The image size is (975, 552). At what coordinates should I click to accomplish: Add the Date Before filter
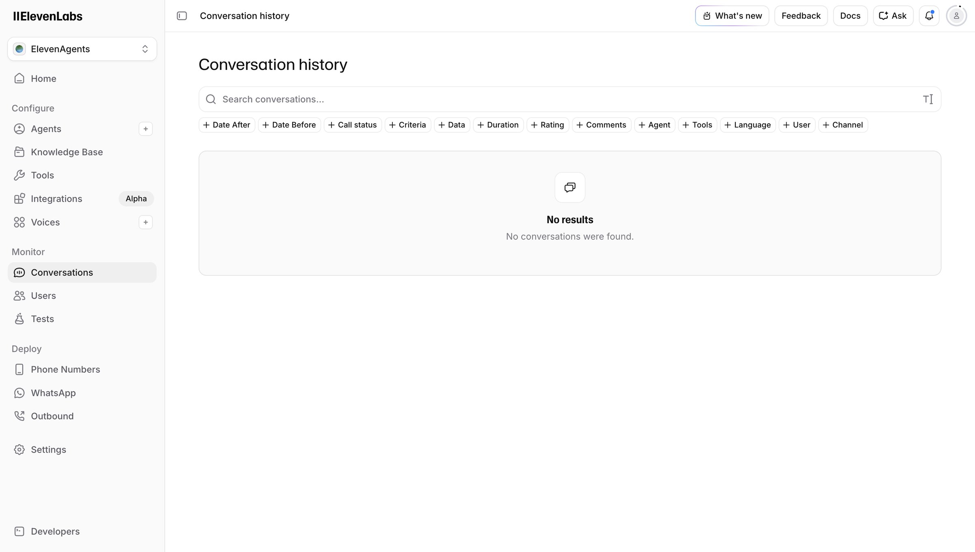coord(290,125)
